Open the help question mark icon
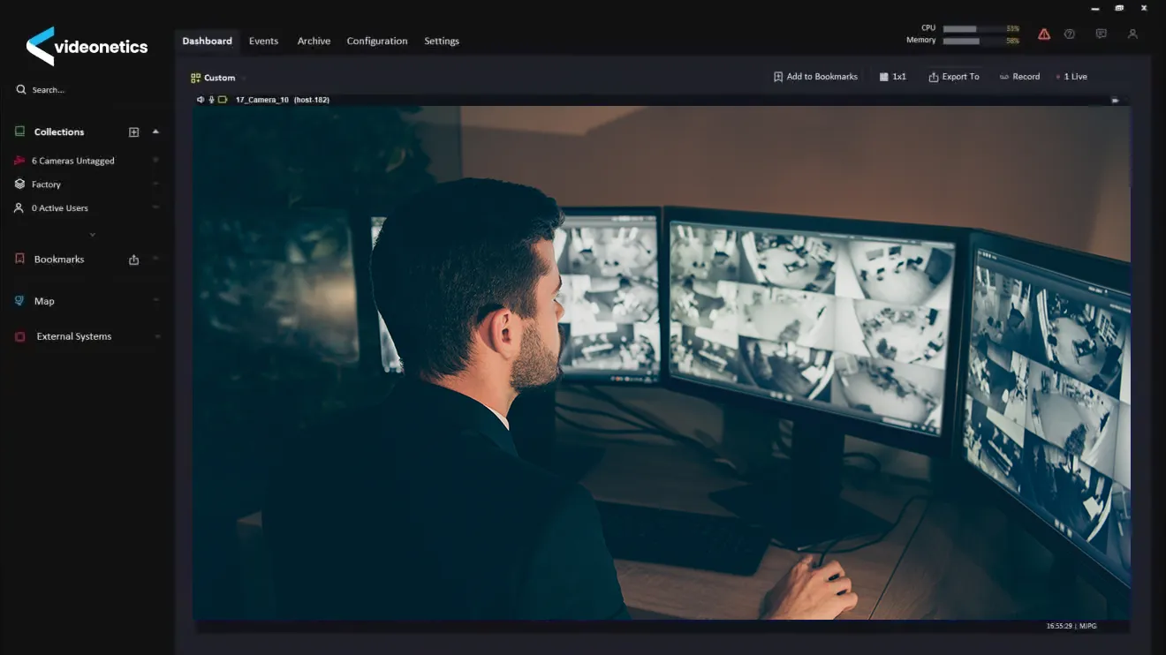This screenshot has width=1166, height=655. tap(1070, 34)
